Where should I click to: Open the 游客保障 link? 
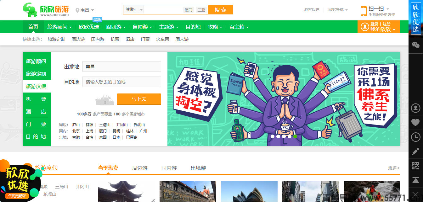click(312, 10)
